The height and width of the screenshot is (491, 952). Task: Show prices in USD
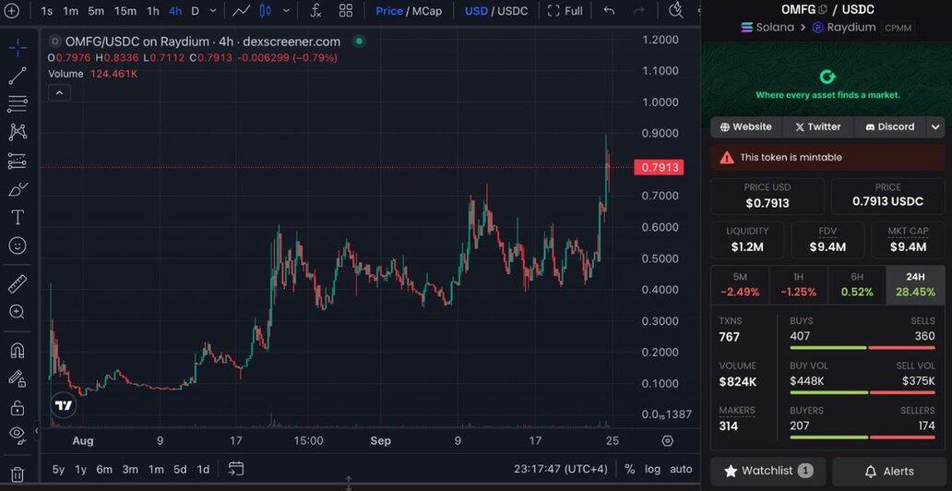tap(476, 11)
